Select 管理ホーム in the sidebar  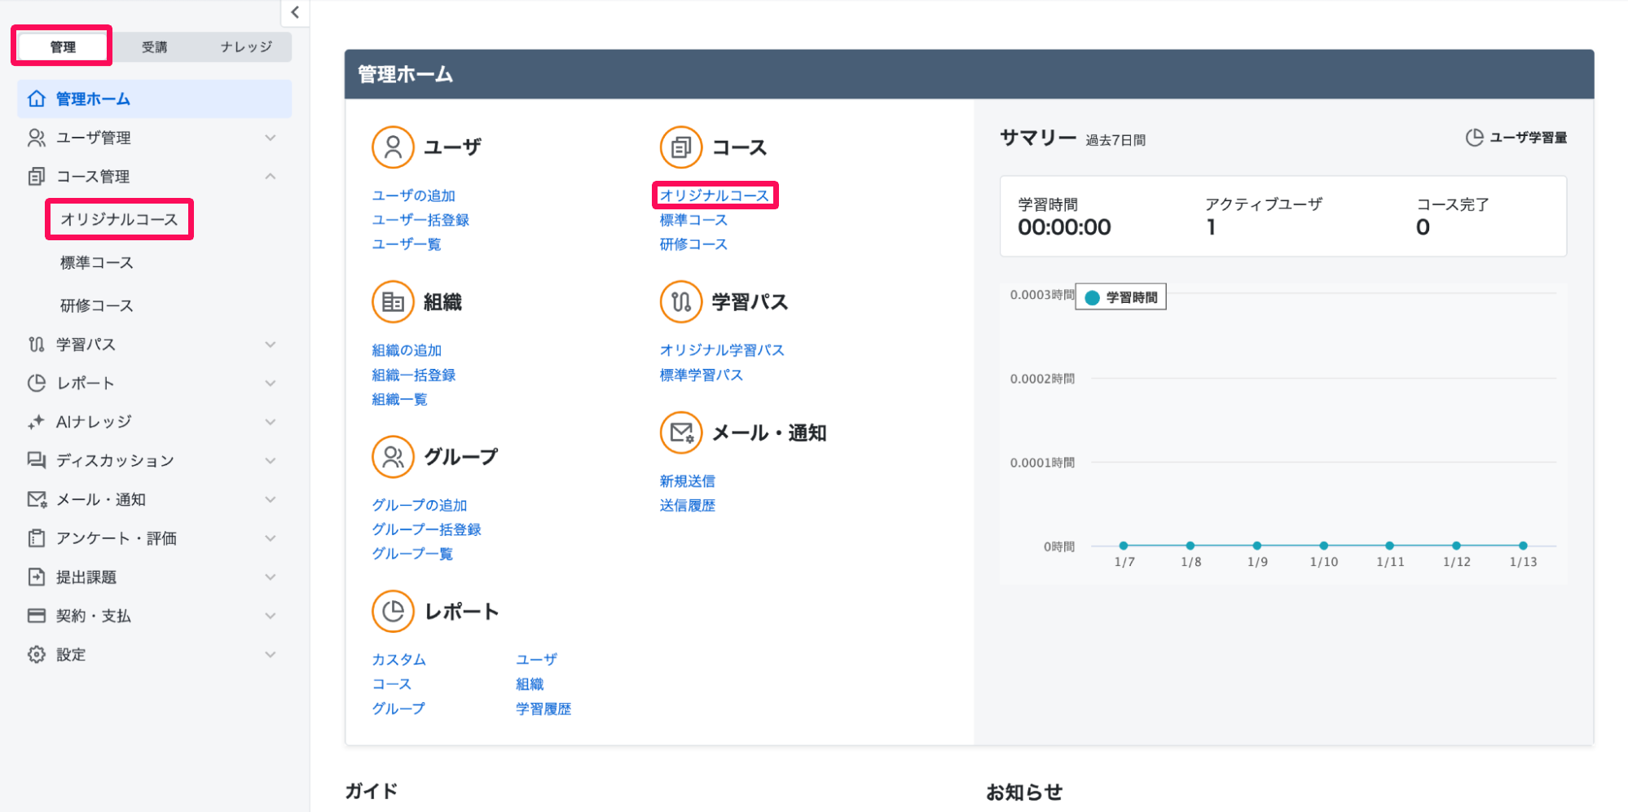155,99
